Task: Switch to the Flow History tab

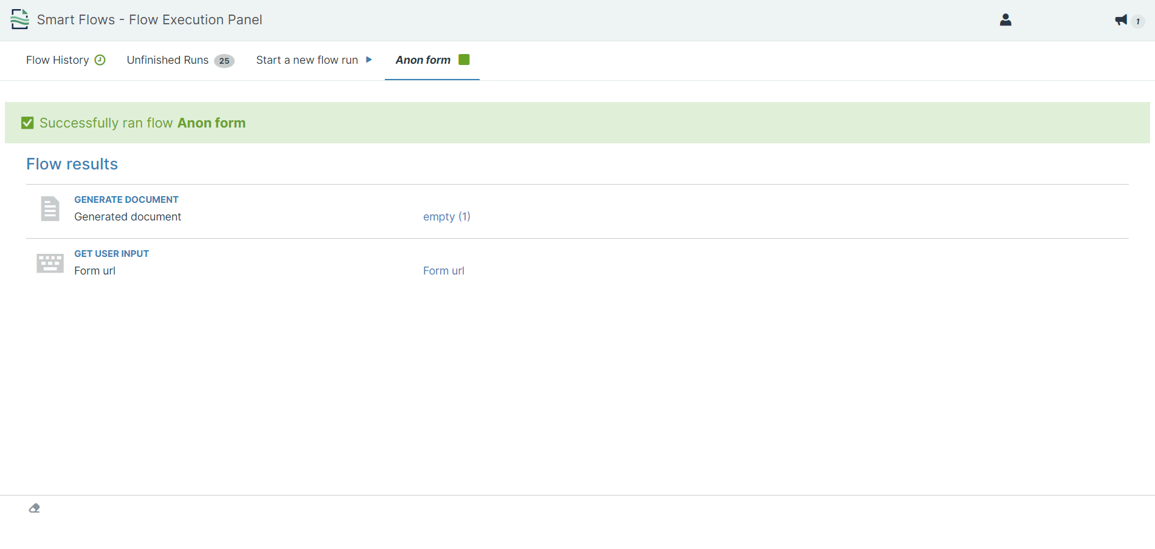Action: click(57, 60)
